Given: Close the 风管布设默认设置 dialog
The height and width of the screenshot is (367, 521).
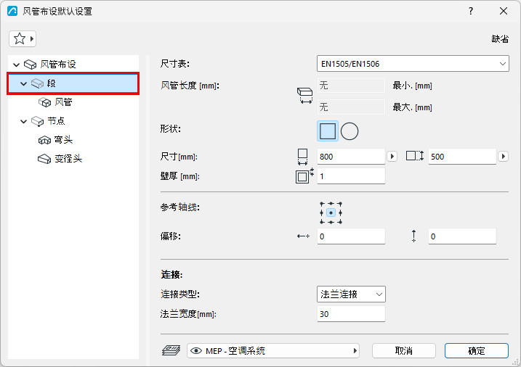Looking at the screenshot, I should (504, 11).
